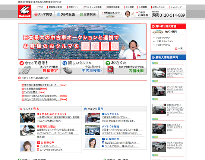This screenshot has height=160, width=205.
Task: Click the 無料査定 calculator button
Action: pos(40,67)
